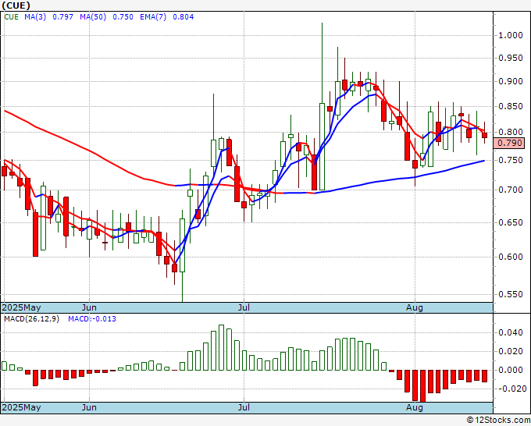Click the 0.900 price axis label
This screenshot has height=426, width=531.
[511, 82]
